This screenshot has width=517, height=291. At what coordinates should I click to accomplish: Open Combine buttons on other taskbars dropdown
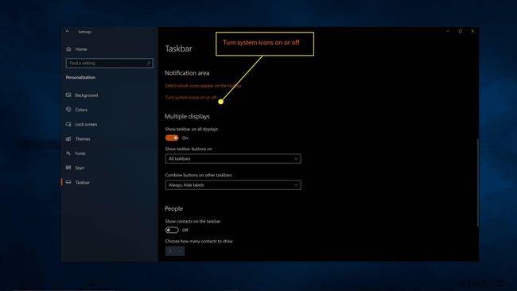click(x=233, y=185)
